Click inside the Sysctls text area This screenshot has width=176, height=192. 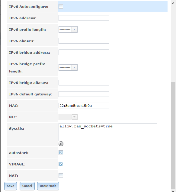click(x=108, y=132)
